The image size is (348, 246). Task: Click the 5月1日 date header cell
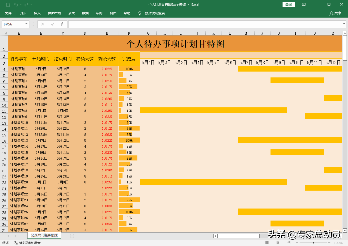click(148, 62)
